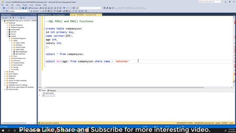Select the Database Snapshots tree item
236x133 pixels.
pos(17,27)
